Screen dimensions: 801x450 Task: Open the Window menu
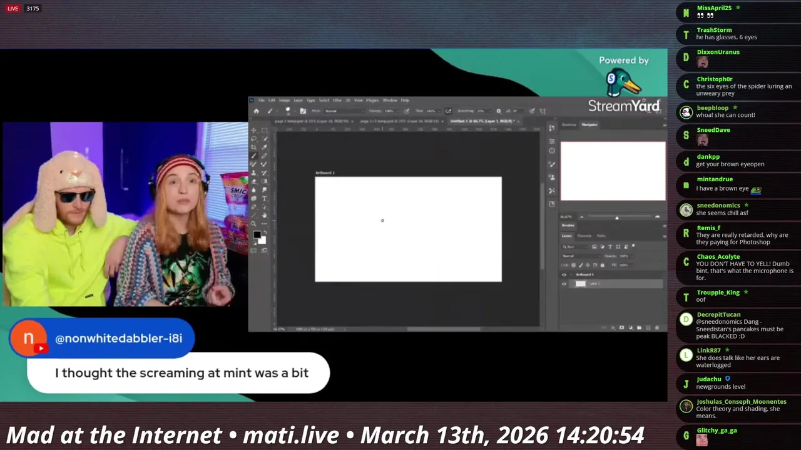[390, 100]
